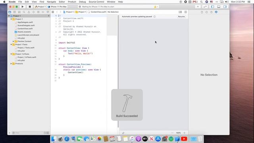Open the Symbol navigator
This screenshot has height=143, width=254.
pyautogui.click(x=19, y=12)
